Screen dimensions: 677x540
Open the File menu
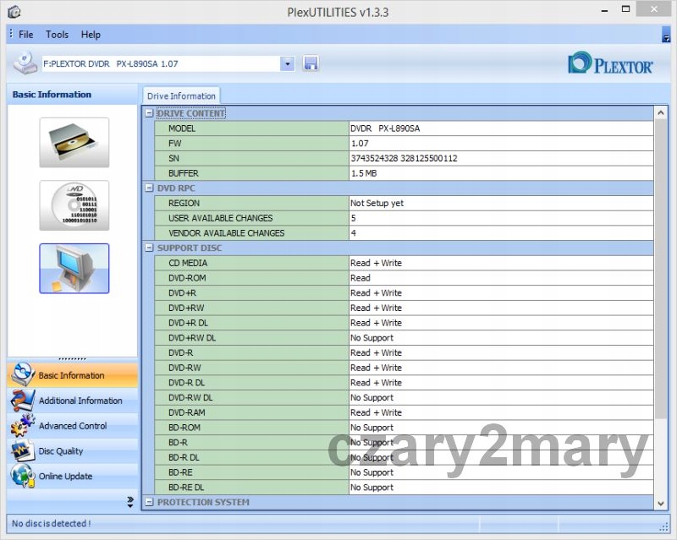(26, 35)
